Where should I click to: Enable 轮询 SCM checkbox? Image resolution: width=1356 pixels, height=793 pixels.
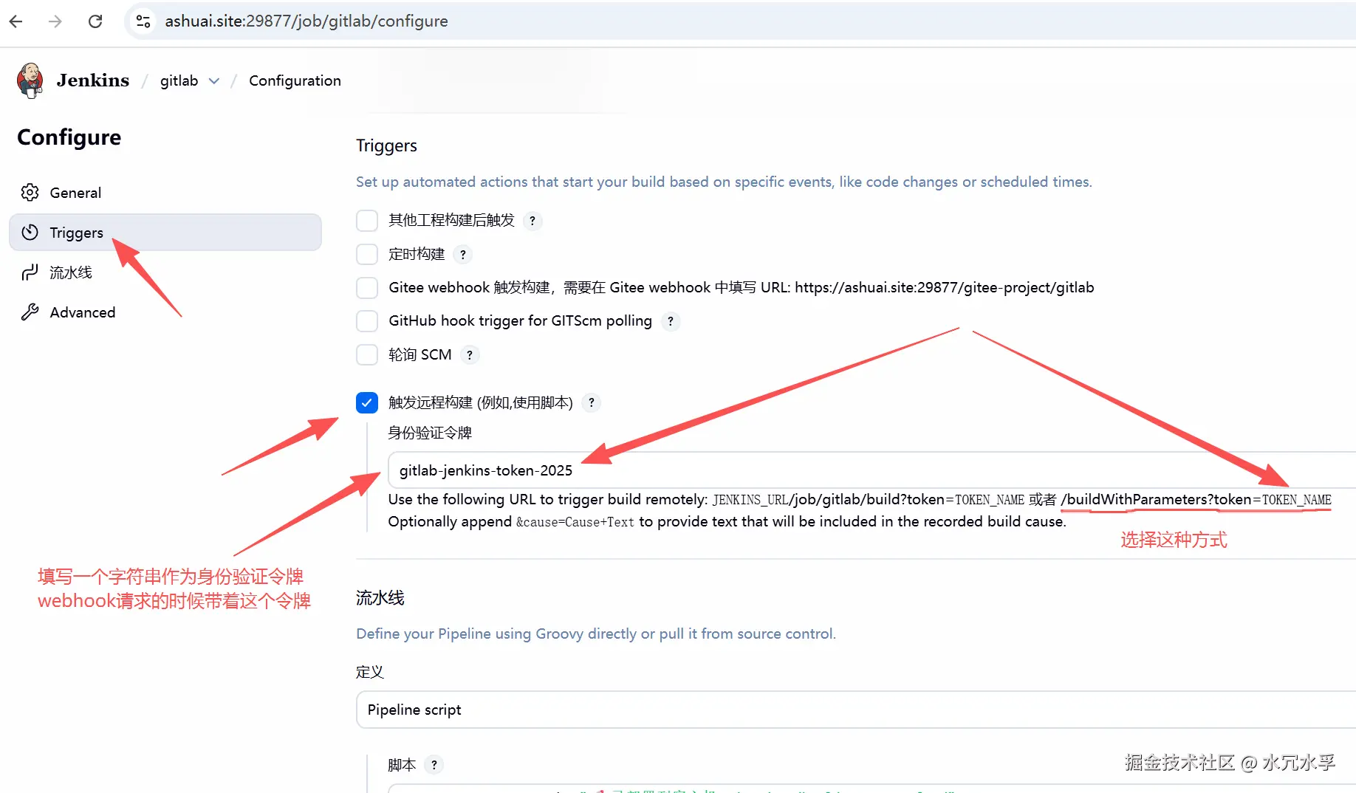(367, 355)
